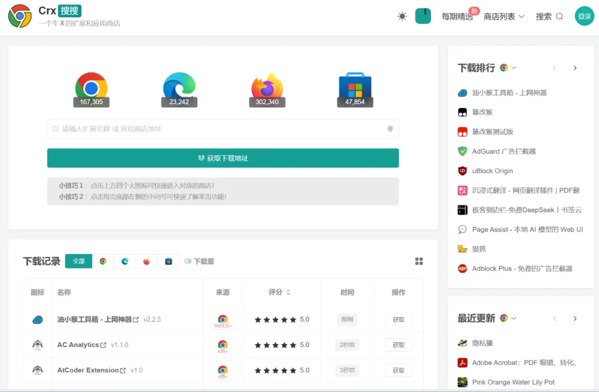This screenshot has height=392, width=599.
Task: Open the Microsoft Store via large icon
Action: click(x=355, y=88)
